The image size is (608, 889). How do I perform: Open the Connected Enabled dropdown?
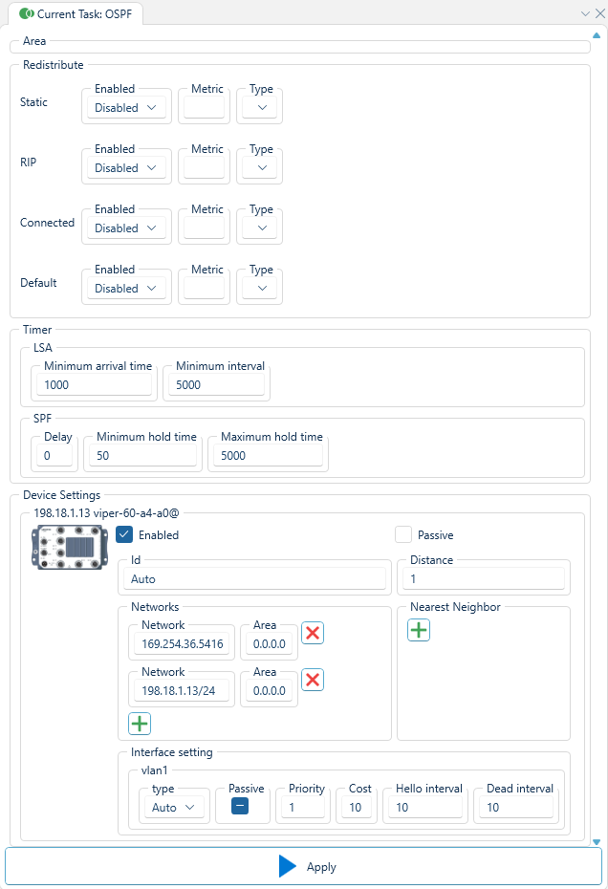(126, 228)
